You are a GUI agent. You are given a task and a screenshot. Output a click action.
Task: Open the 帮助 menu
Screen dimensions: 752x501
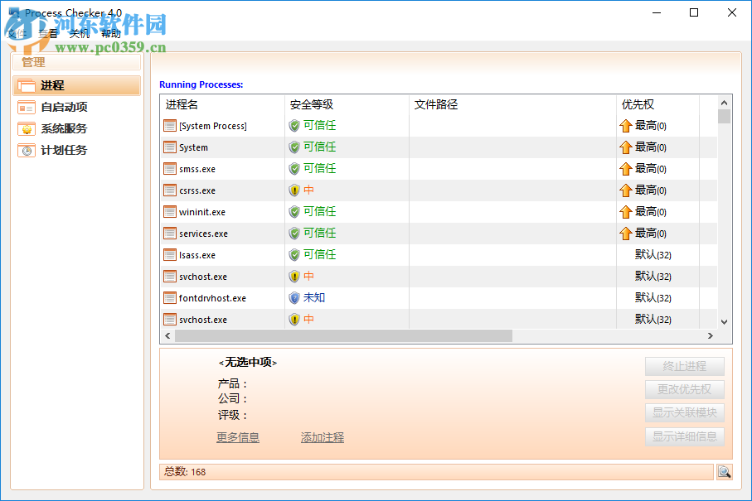pos(109,33)
